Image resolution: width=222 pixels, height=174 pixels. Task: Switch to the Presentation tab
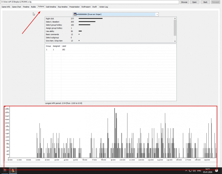pos(74,7)
